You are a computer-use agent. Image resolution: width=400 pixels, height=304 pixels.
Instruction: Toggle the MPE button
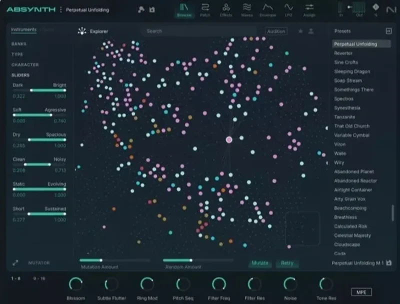tap(361, 292)
